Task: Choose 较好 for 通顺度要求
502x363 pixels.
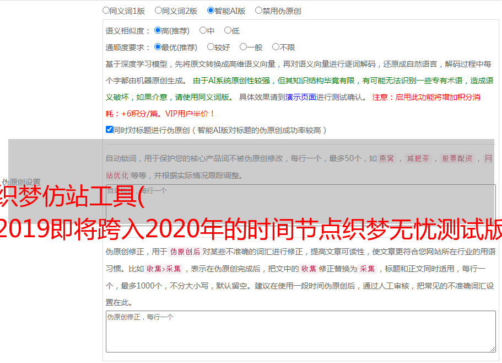Action: coord(210,47)
